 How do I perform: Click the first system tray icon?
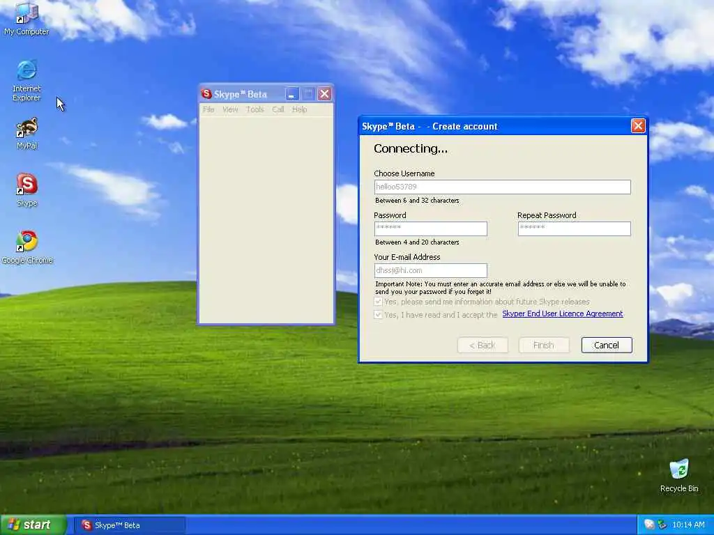pos(649,525)
